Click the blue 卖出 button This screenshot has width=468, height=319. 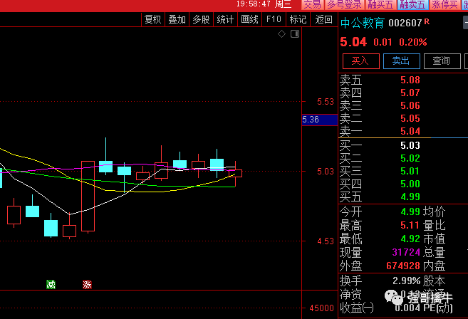(401, 61)
